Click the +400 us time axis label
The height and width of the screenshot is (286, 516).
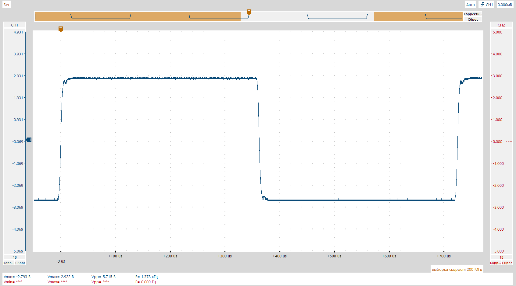point(280,256)
